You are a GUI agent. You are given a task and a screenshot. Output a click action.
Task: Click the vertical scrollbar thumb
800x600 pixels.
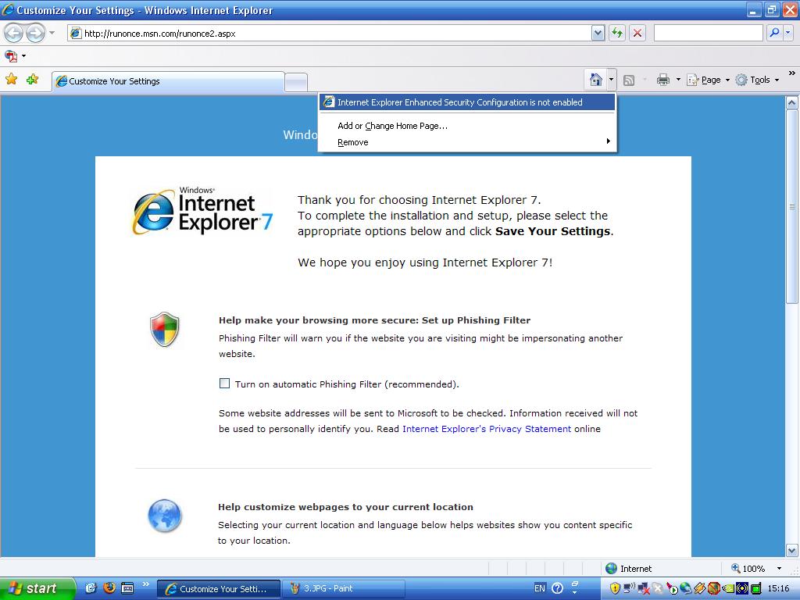click(792, 206)
